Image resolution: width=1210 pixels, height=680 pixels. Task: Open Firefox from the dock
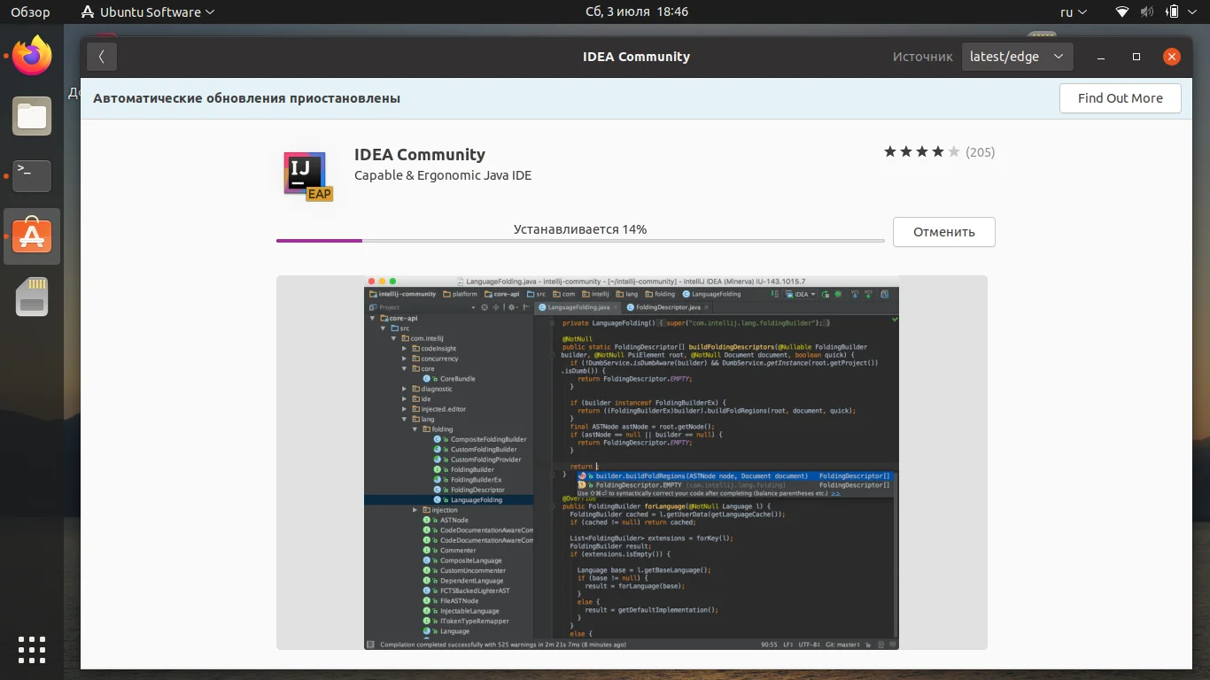tap(32, 57)
